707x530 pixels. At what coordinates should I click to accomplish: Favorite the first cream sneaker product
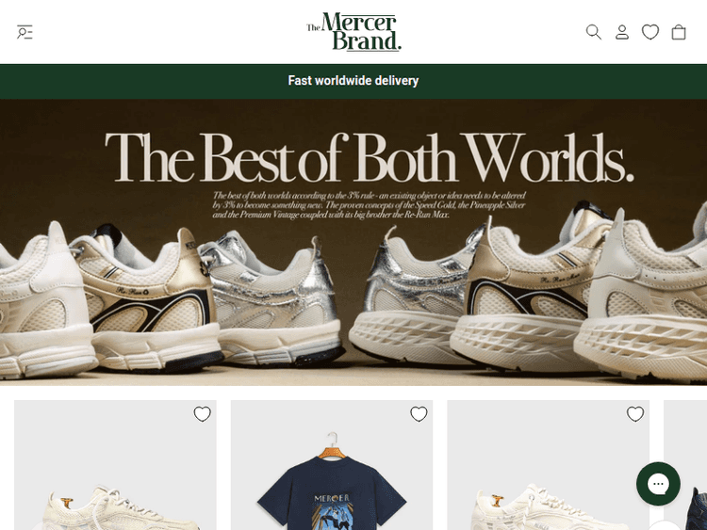click(x=202, y=414)
